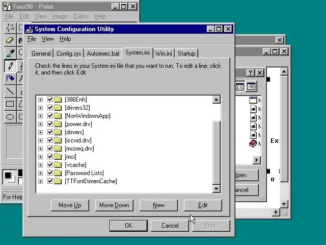326x245 pixels.
Task: Click the folder icon next to [386Enh]
Action: pos(58,100)
